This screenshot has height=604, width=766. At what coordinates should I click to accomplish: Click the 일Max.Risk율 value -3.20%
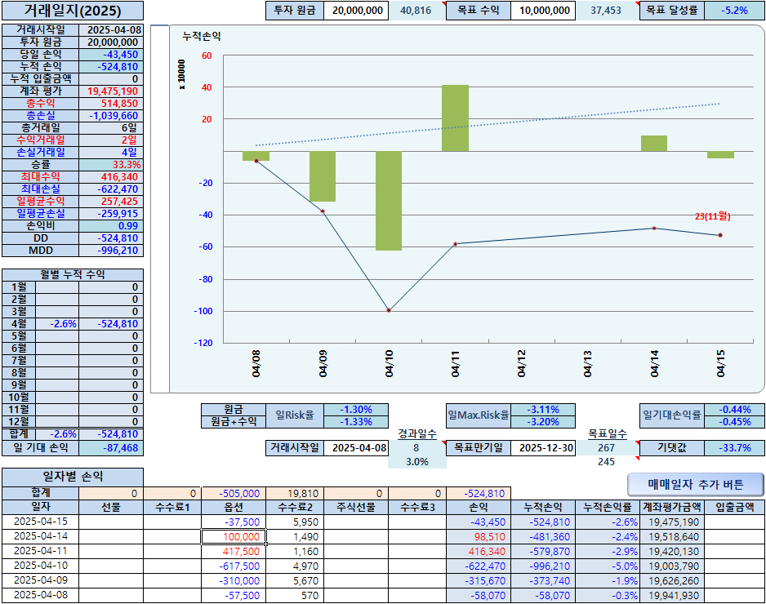543,421
